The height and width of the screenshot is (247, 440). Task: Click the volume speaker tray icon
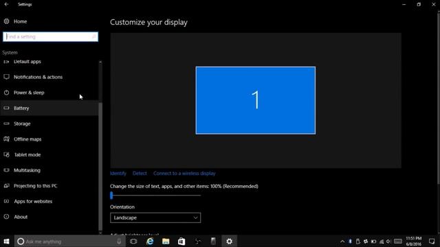coord(388,242)
